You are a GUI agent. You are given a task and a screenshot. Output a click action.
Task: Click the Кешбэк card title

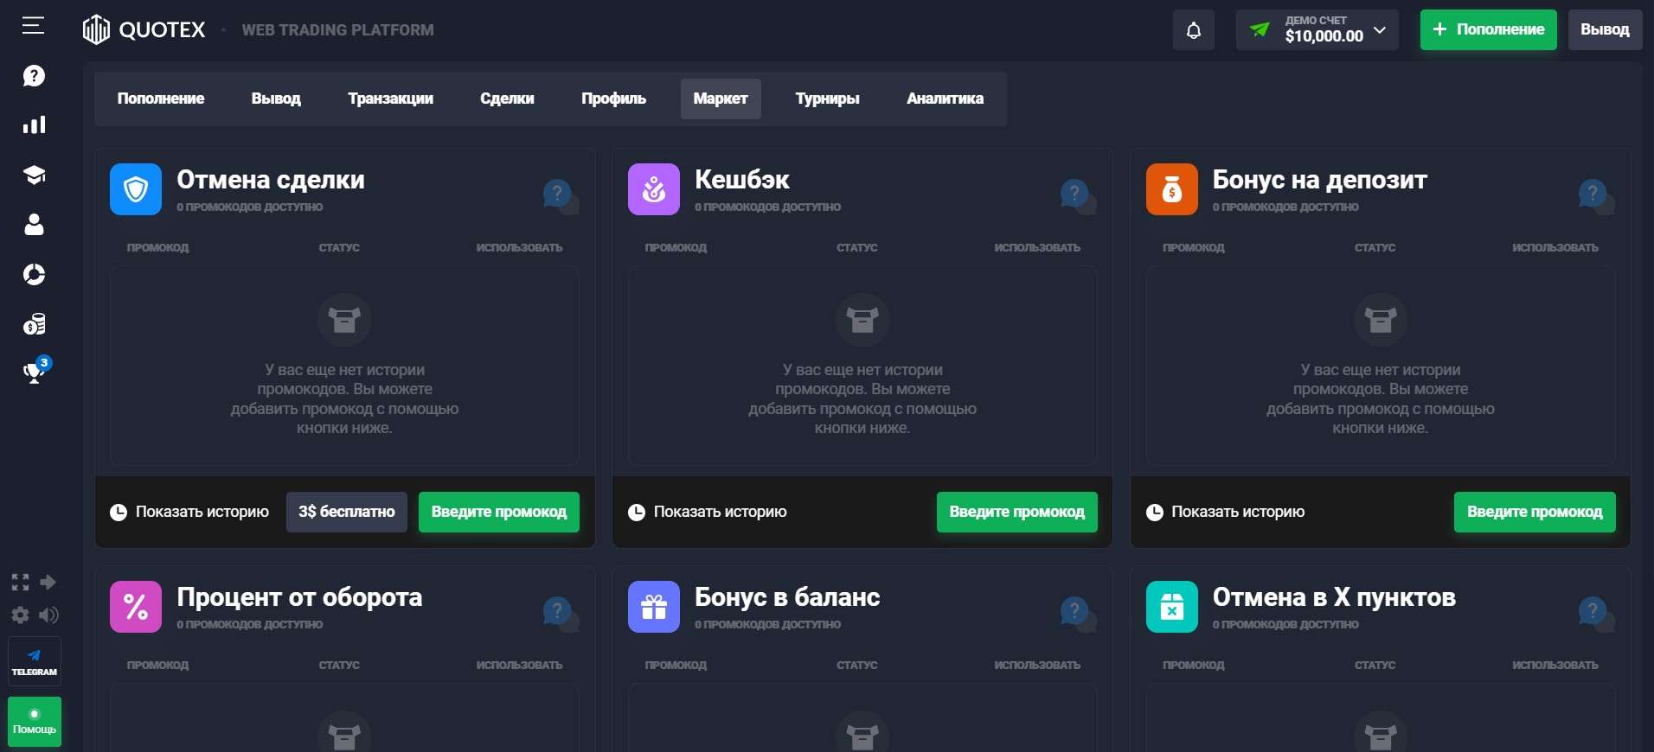coord(741,180)
